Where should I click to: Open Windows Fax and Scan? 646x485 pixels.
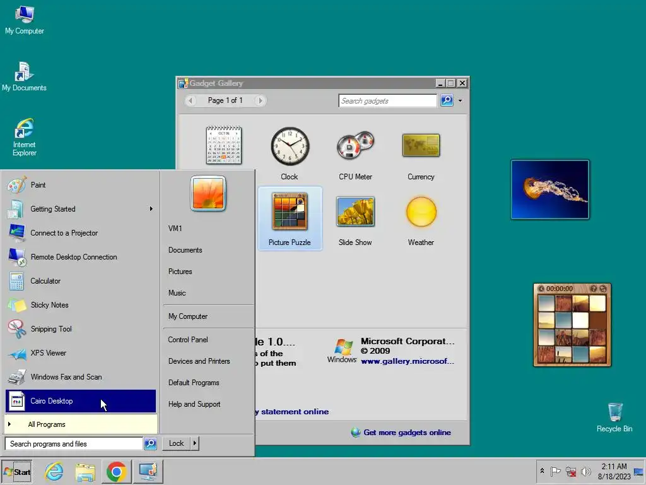[81, 377]
